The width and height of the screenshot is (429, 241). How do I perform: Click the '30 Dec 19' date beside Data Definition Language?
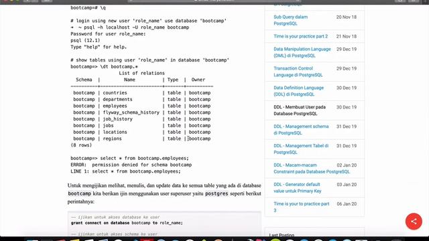[347, 88]
